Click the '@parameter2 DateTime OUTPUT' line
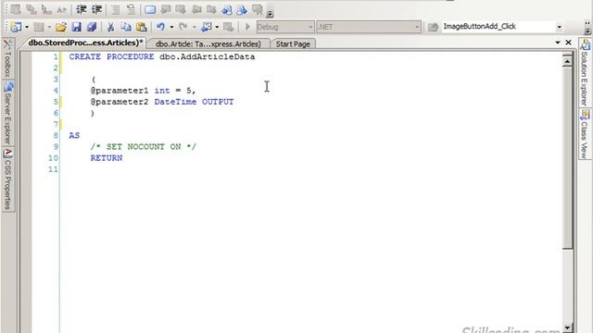Image resolution: width=593 pixels, height=333 pixels. pos(162,102)
